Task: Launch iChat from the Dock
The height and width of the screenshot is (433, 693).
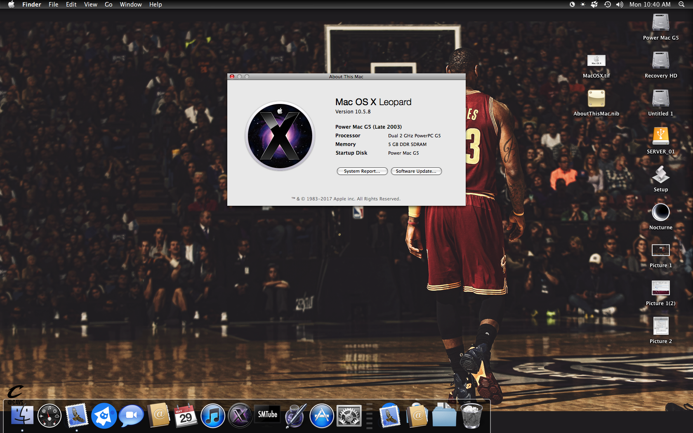Action: [131, 416]
